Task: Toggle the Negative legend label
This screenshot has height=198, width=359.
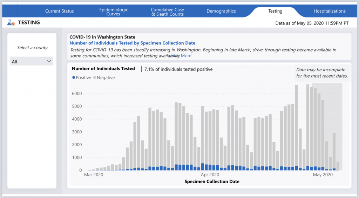Action: (106, 78)
